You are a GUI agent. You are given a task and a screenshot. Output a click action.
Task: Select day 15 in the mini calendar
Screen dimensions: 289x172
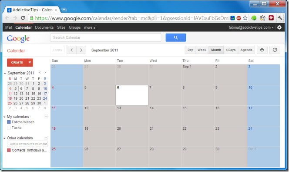coord(33,94)
